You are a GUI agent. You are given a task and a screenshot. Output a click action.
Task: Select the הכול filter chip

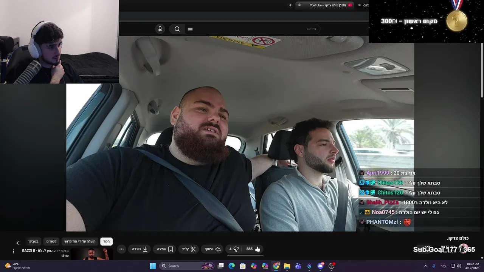tap(107, 241)
